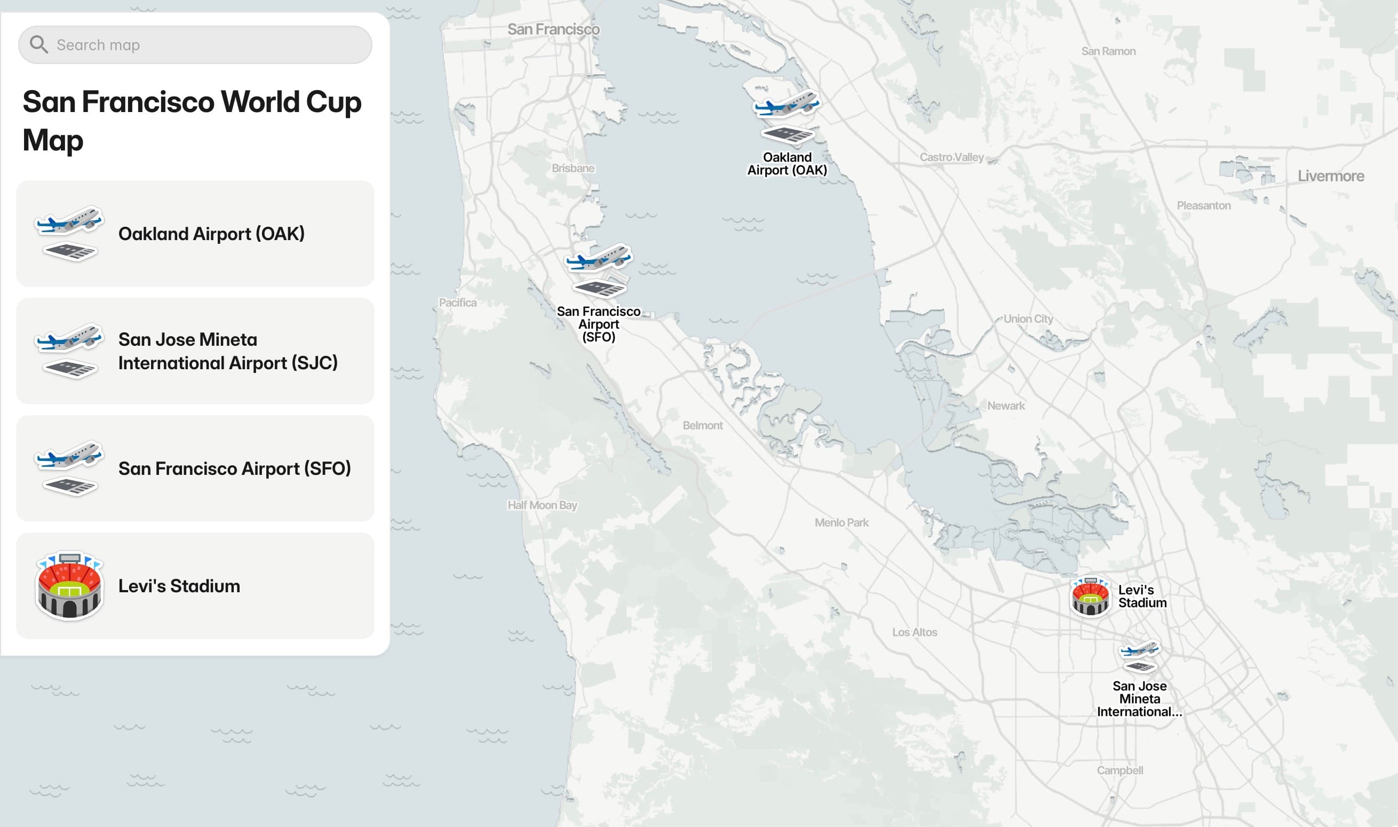Open the San Francisco Airport (SFO) sidebar entry

pos(195,468)
